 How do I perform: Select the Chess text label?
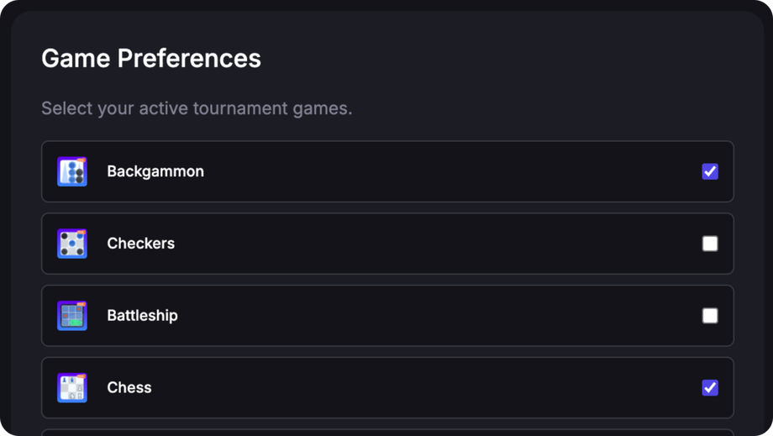click(129, 388)
